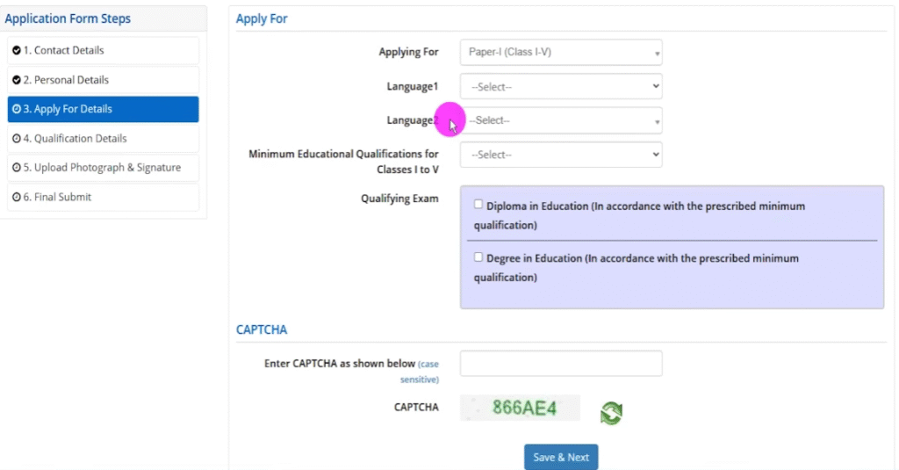Image resolution: width=899 pixels, height=470 pixels.
Task: Expand the Language1 select dropdown
Action: coord(560,87)
